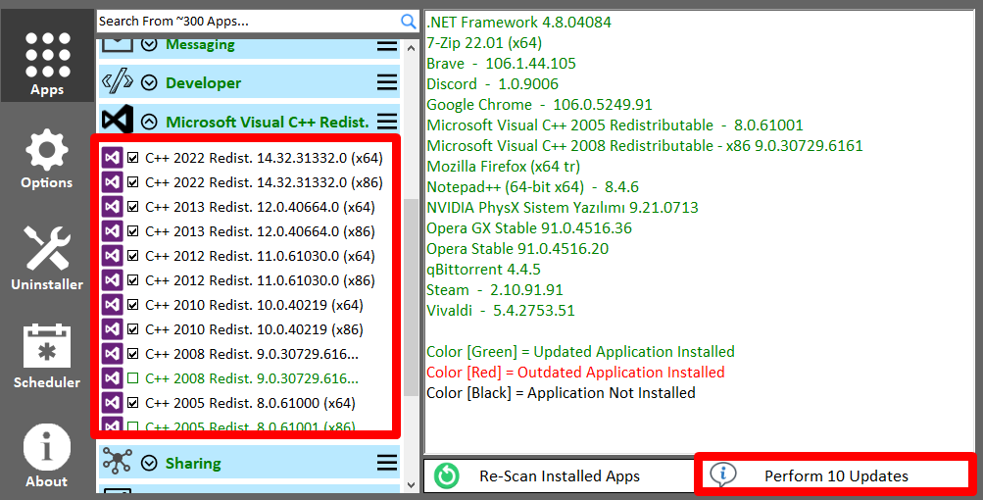The width and height of the screenshot is (983, 500).
Task: Uncheck C++ 2010 Redist. 10.0.40219 (x86)
Action: [x=133, y=328]
